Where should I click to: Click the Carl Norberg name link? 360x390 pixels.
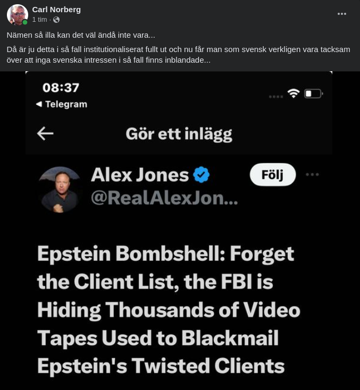[x=56, y=10]
